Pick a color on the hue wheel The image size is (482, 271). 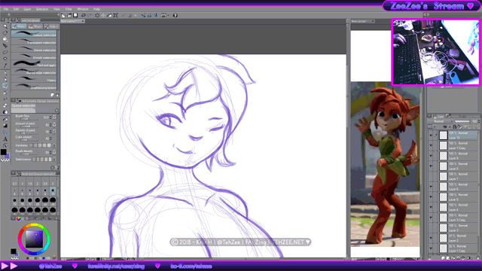point(34,239)
